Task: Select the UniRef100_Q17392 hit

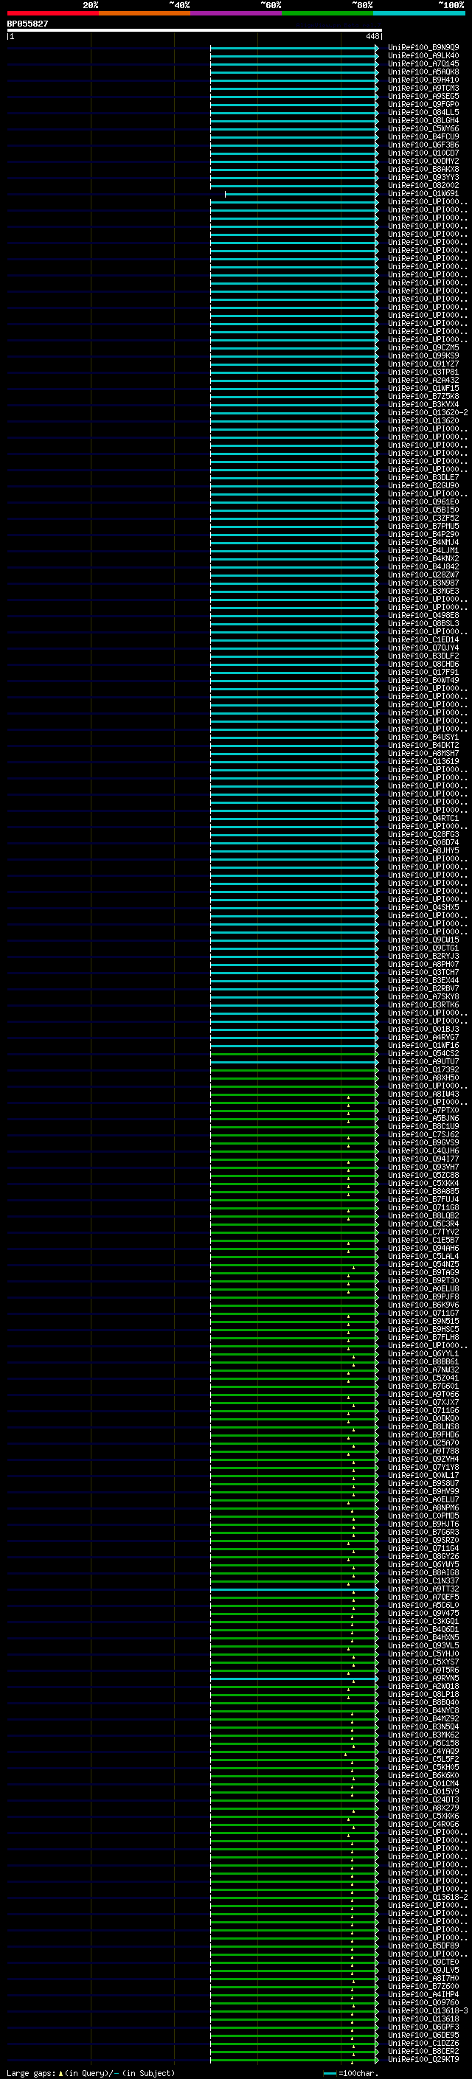Action: (x=423, y=1069)
